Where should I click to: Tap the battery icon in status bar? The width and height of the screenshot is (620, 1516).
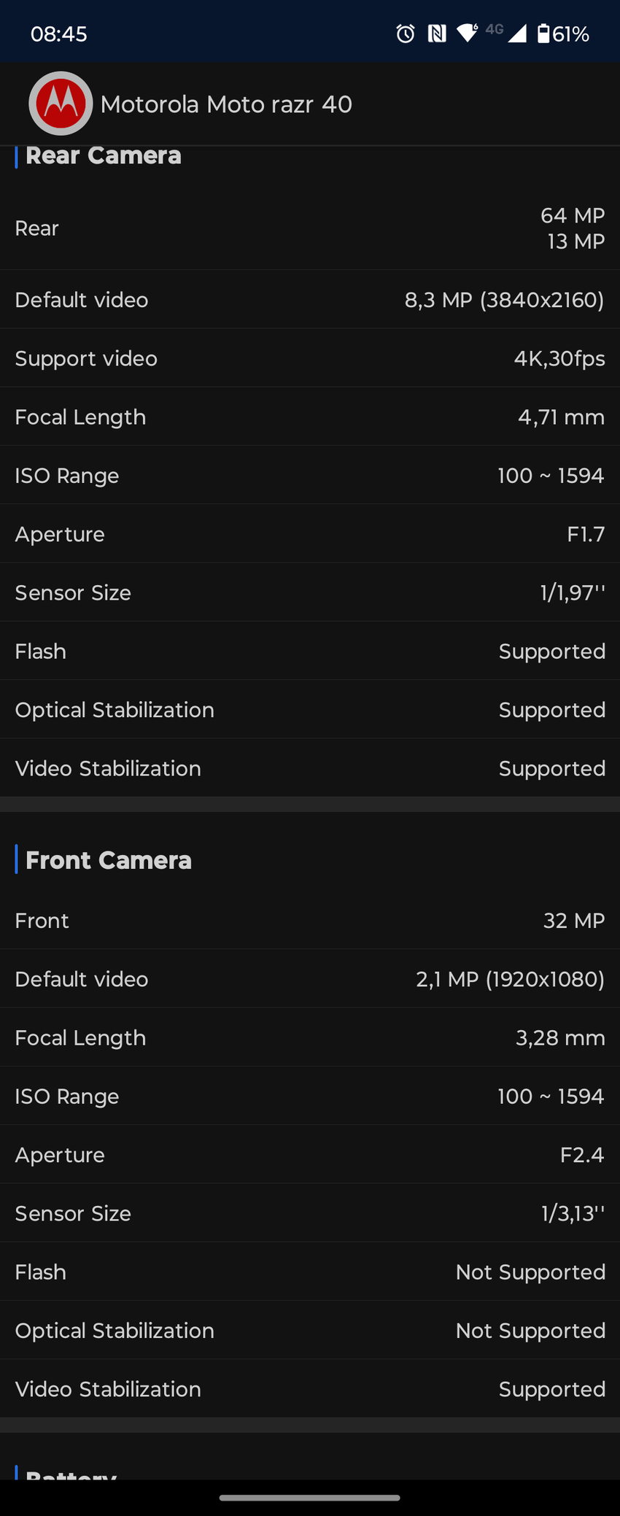(543, 34)
